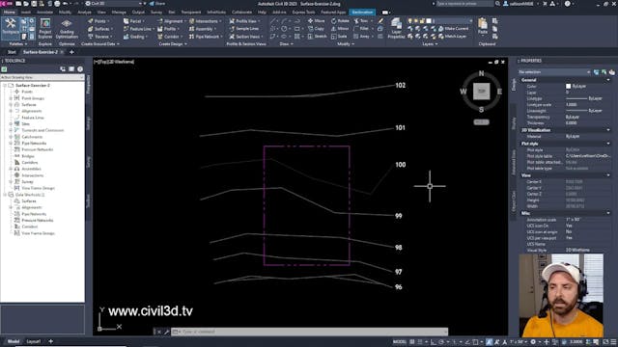Click the N on the ViewCube compass
Image resolution: width=618 pixels, height=347 pixels.
click(481, 73)
